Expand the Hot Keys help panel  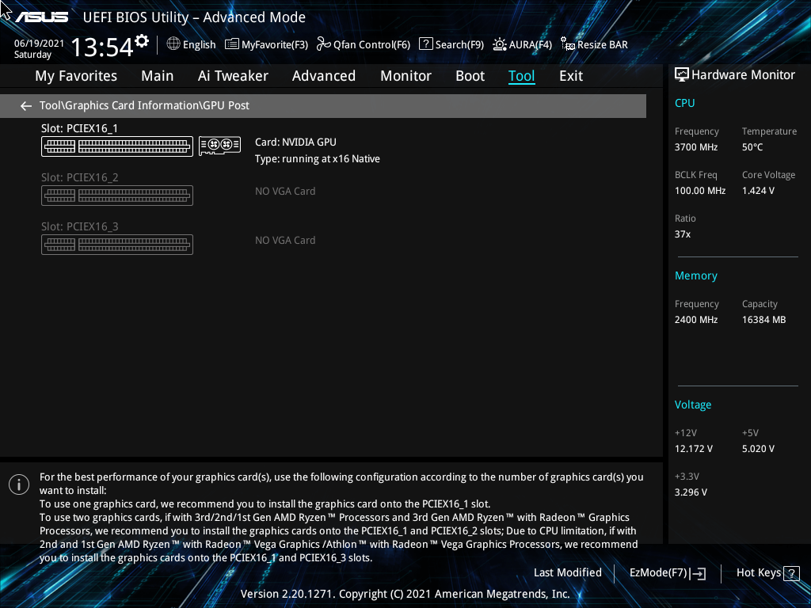pos(767,572)
